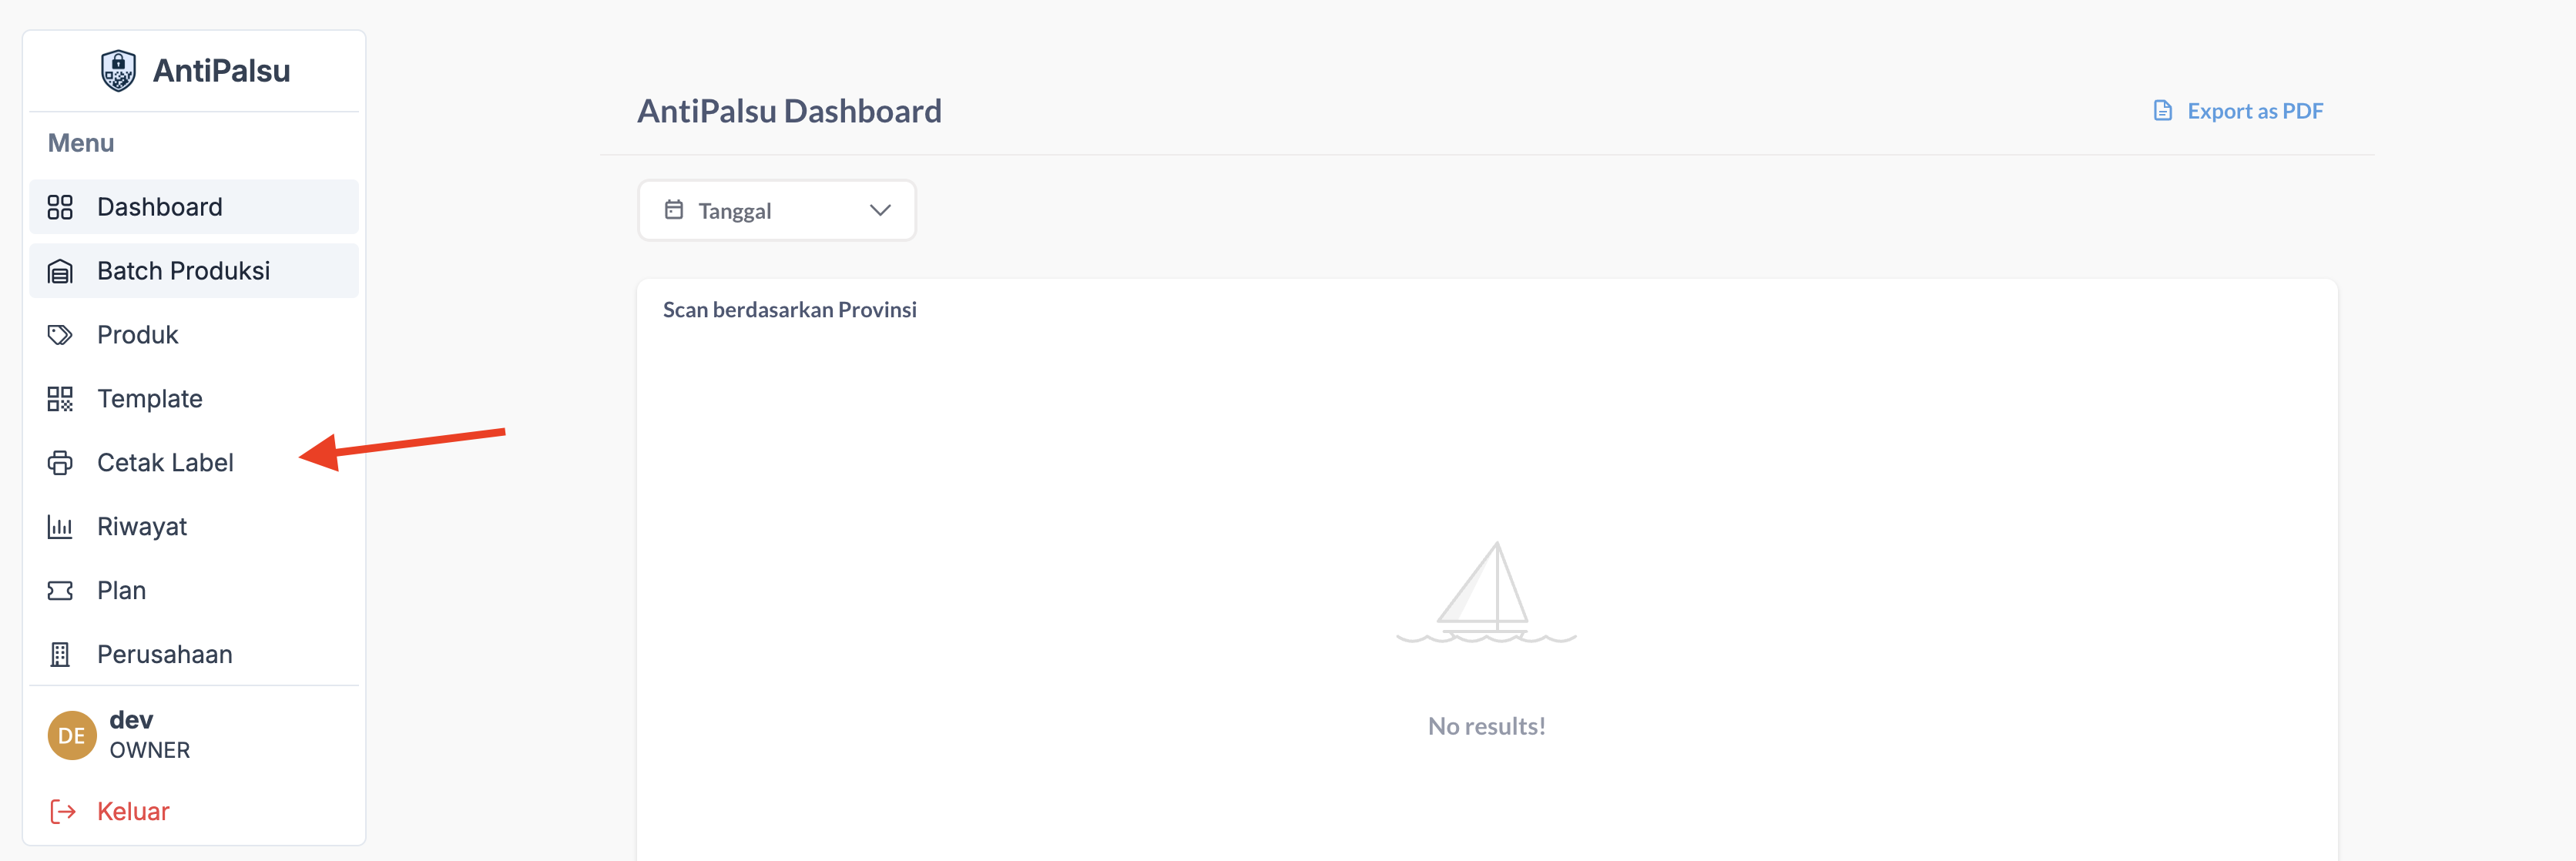Image resolution: width=2576 pixels, height=861 pixels.
Task: Click the Riwayat bar chart icon
Action: pyautogui.click(x=60, y=527)
